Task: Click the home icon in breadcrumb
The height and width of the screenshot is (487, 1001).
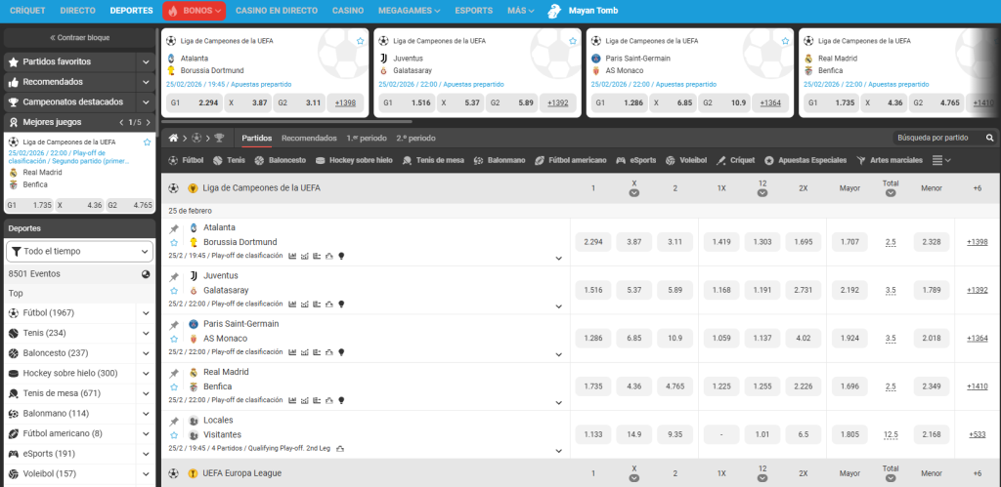Action: (x=173, y=138)
